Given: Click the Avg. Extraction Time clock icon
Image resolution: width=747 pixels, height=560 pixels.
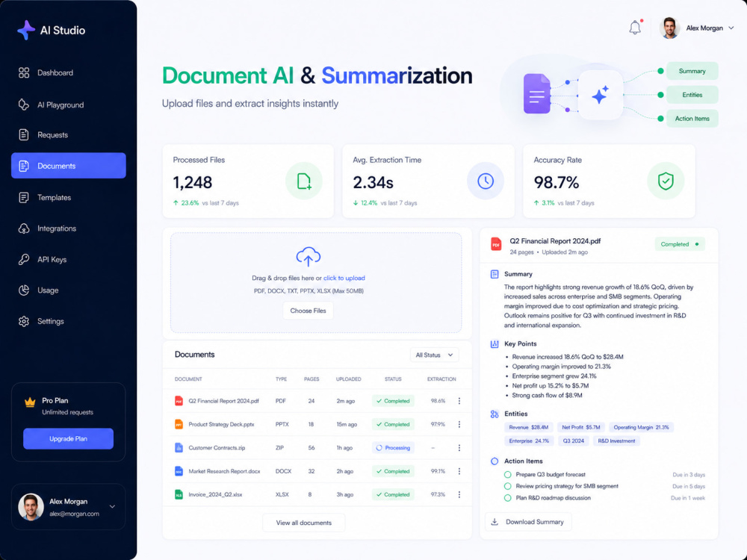Looking at the screenshot, I should coord(485,181).
